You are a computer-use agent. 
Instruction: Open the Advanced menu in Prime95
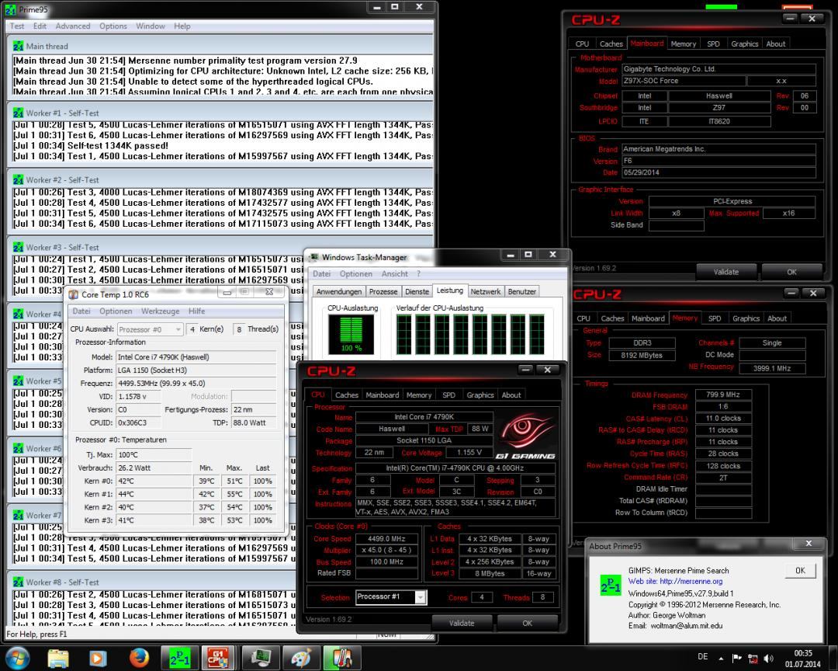73,26
